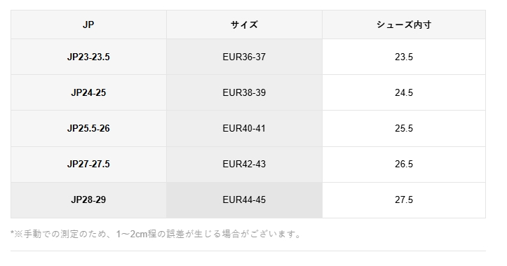507x266 pixels.
Task: Click the EUR44-45 cell
Action: [244, 199]
